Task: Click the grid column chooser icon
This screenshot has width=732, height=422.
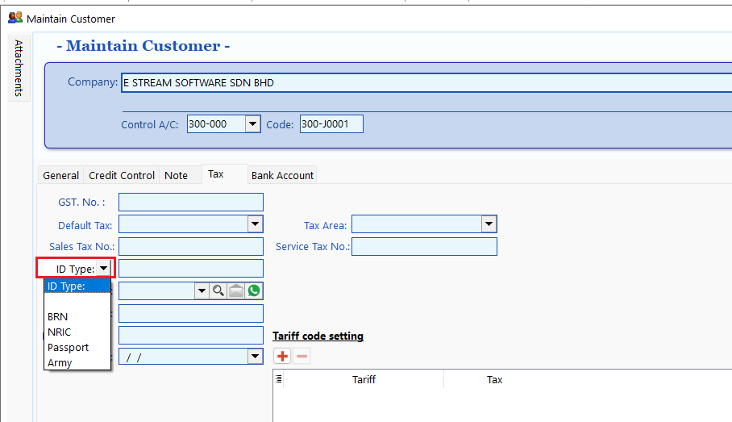Action: click(x=278, y=379)
